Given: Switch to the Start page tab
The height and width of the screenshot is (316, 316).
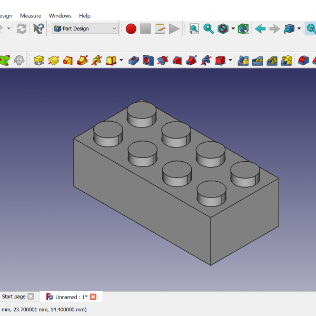Looking at the screenshot, I should (14, 297).
